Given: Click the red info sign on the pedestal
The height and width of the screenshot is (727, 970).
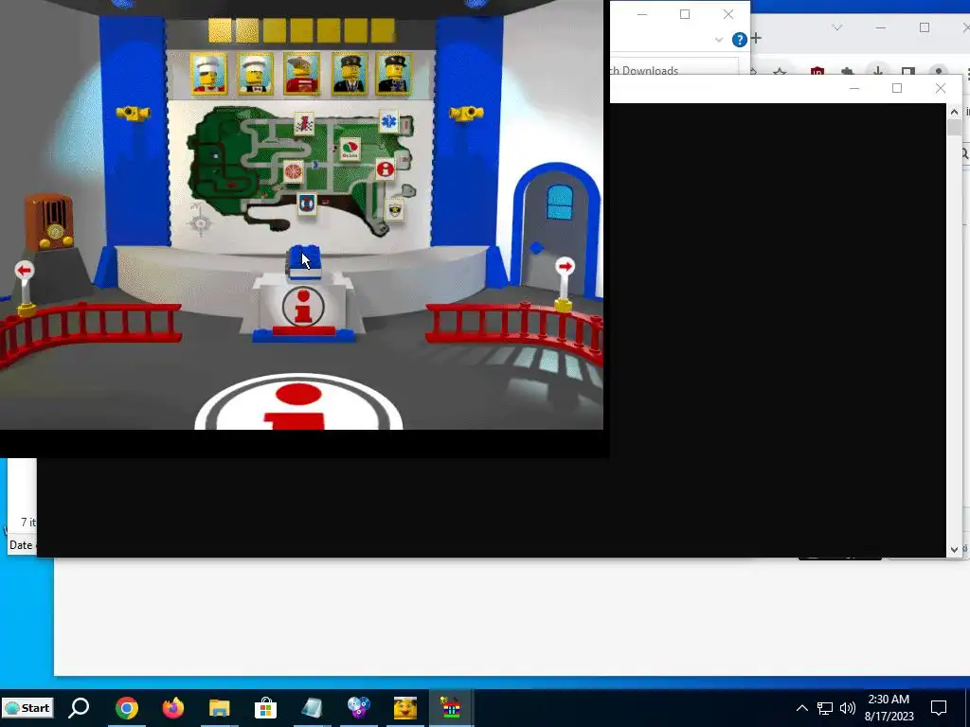Looking at the screenshot, I should pyautogui.click(x=303, y=307).
